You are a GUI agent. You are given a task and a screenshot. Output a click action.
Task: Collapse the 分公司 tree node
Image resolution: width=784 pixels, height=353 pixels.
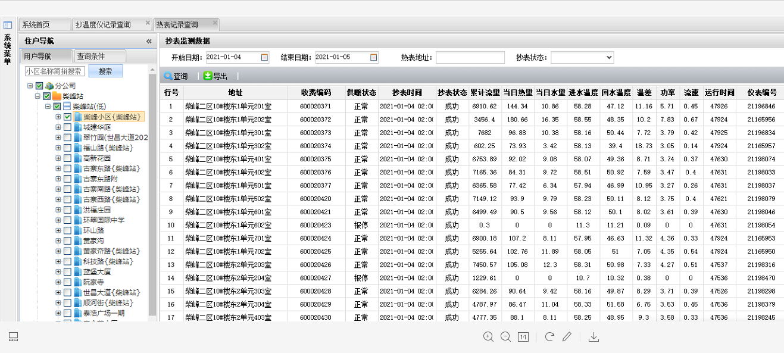30,86
